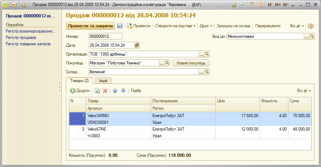
Task: Click Залишки на складі button
Action: click(233, 26)
